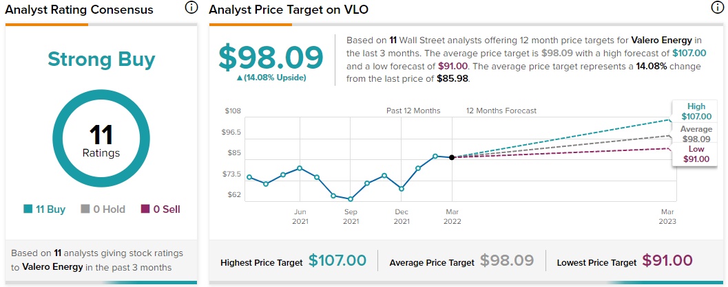This screenshot has width=728, height=287.
Task: Click the maroon 0 Sell legend square
Action: pos(145,209)
